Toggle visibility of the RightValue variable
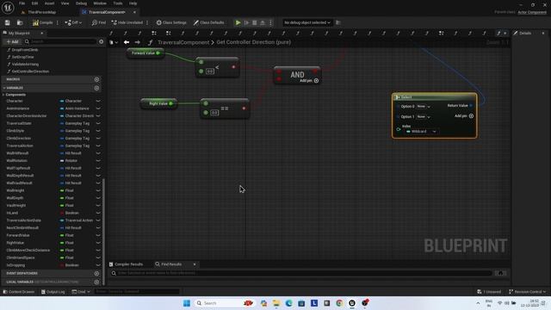The width and height of the screenshot is (551, 310). coord(98,243)
